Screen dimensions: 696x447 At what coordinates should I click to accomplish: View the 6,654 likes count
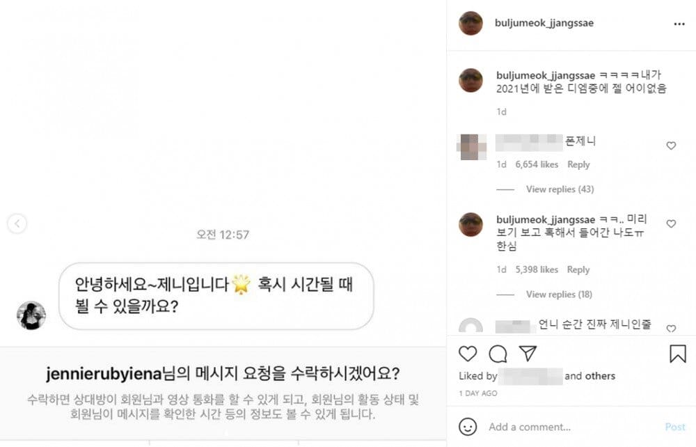[537, 164]
